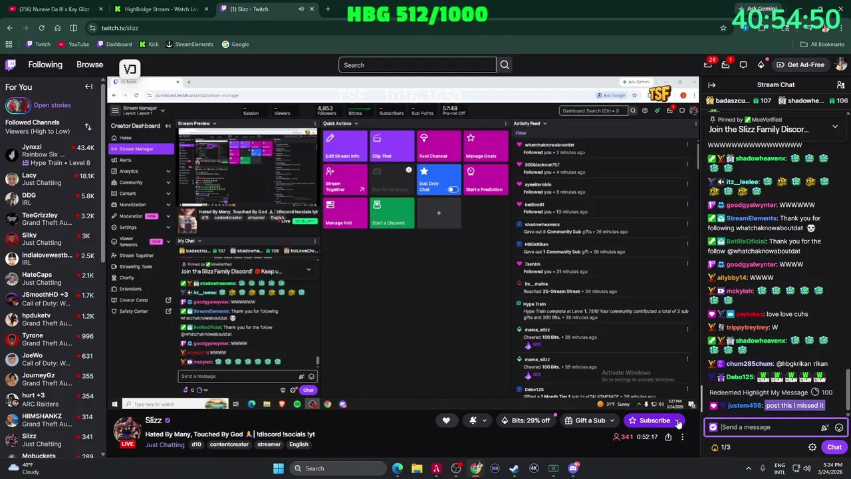Click the search magnifier button

pos(505,65)
